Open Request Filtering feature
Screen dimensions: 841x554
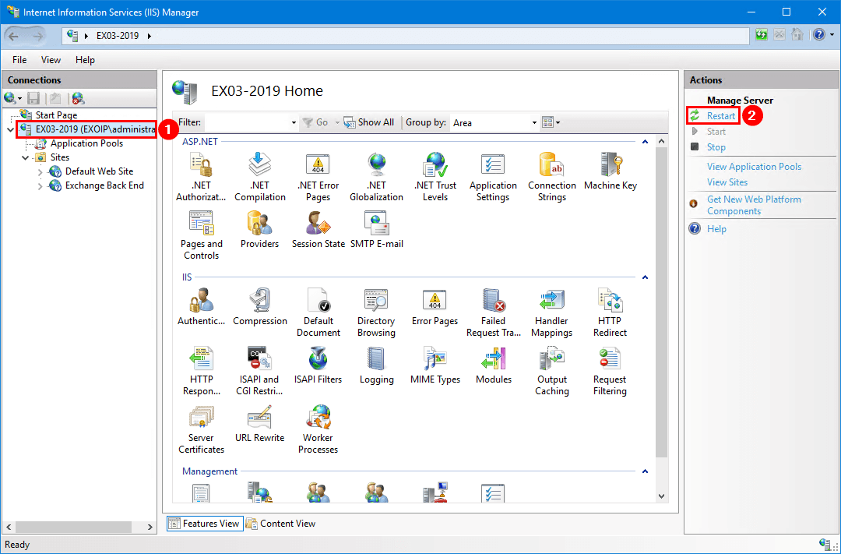[x=611, y=370]
